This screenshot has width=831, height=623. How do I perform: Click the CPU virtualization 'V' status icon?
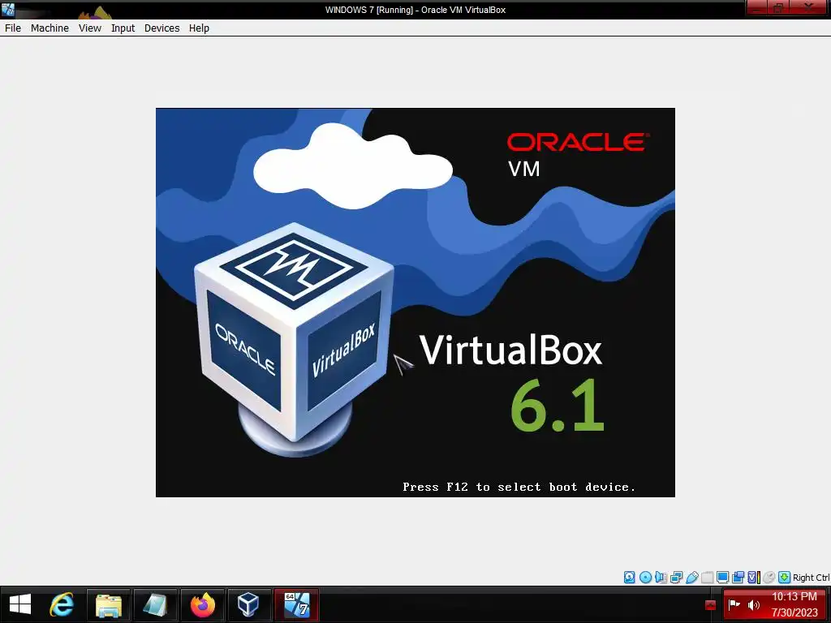coord(753,578)
